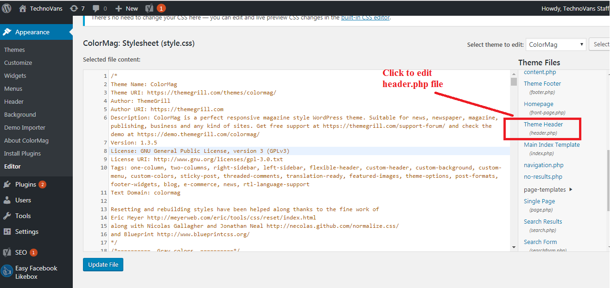Expand the page-templates folder arrow
The image size is (611, 288).
coord(571,189)
